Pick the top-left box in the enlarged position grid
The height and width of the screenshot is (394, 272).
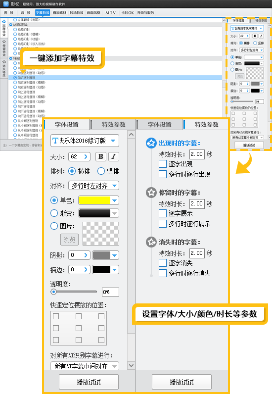56,316
